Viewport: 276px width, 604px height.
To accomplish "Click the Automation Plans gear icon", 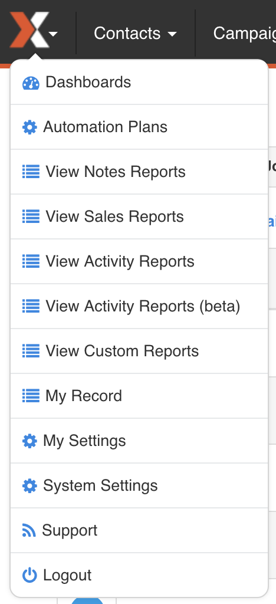I will [x=29, y=127].
